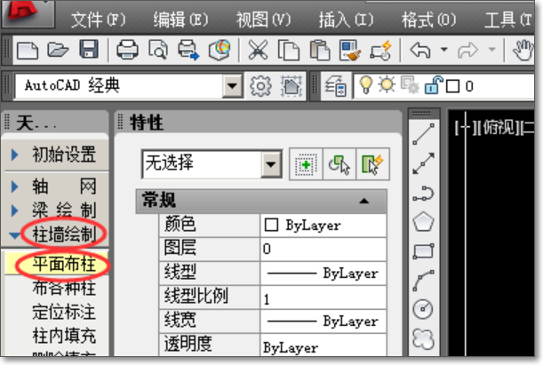
Task: Select 柱内填充 command
Action: (x=64, y=336)
